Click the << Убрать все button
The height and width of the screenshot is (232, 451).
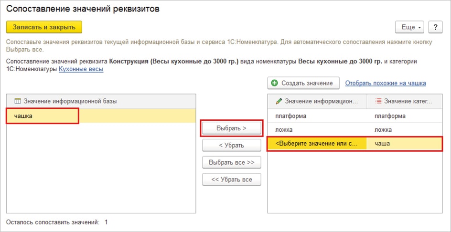232,179
